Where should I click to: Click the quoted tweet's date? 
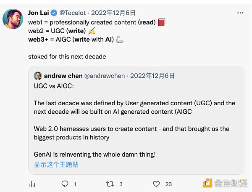[152, 76]
